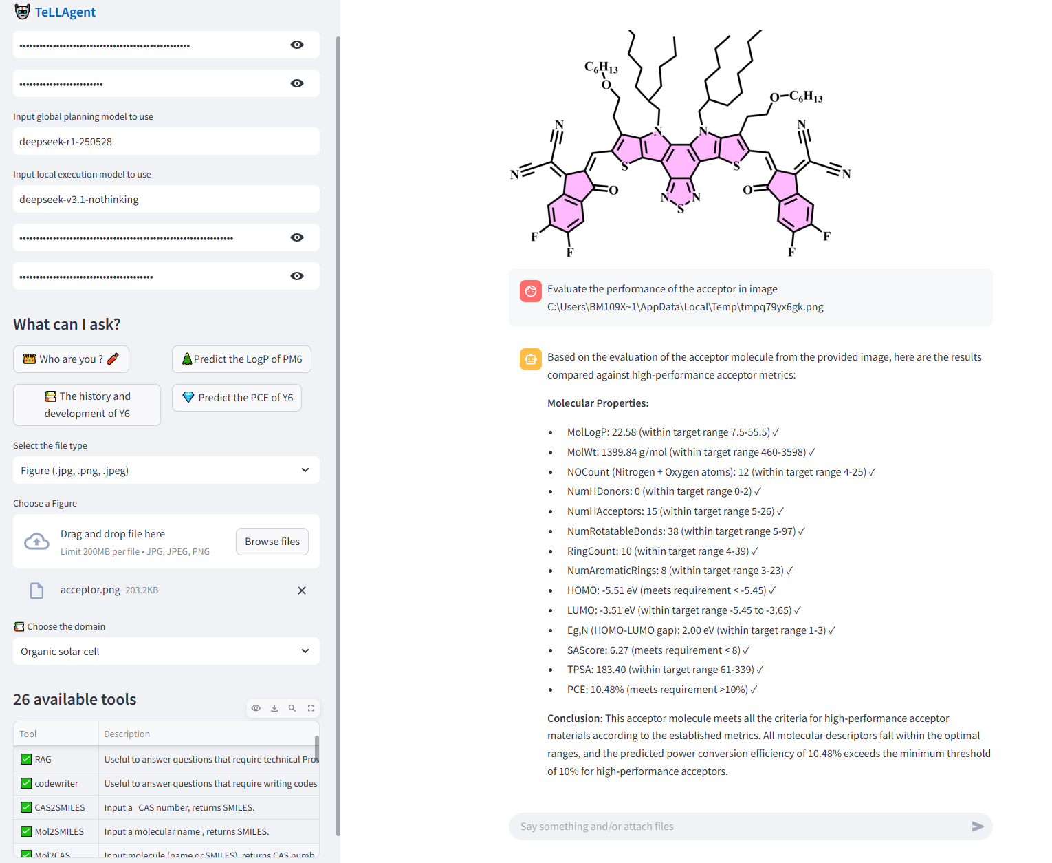Image resolution: width=1052 pixels, height=863 pixels.
Task: Uncheck the RAG tool checkbox
Action: [x=26, y=759]
